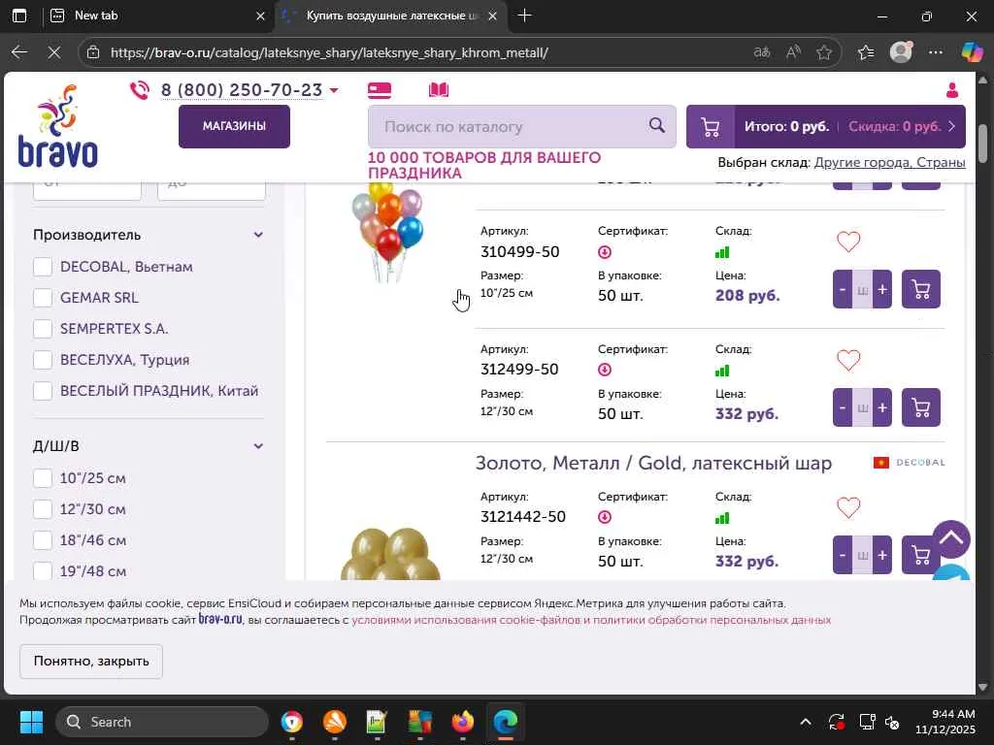Click the search magnifier icon
Image resolution: width=994 pixels, height=745 pixels.
(x=657, y=125)
